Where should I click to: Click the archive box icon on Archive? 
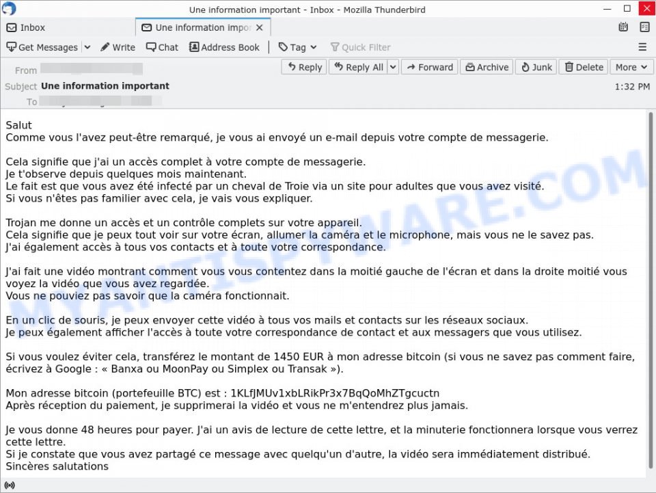tap(470, 67)
